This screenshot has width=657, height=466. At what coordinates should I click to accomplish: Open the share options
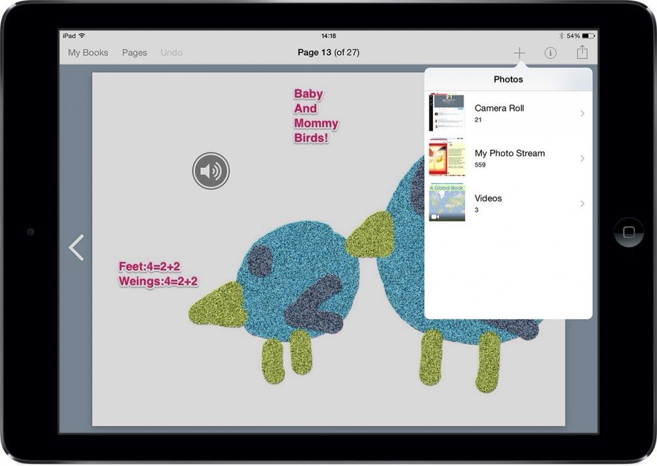tap(582, 52)
